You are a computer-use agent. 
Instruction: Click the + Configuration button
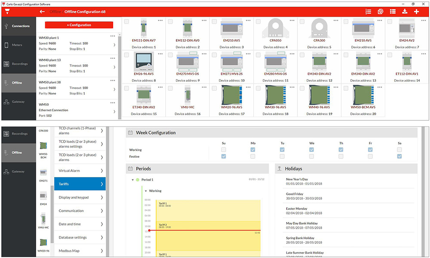coord(79,25)
